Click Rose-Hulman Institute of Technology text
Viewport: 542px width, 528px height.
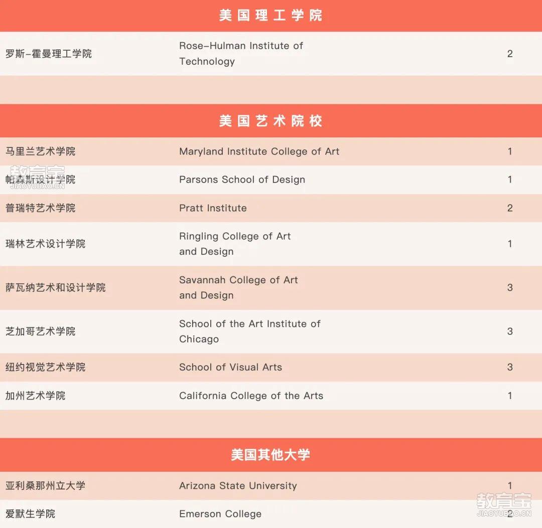[x=241, y=54]
